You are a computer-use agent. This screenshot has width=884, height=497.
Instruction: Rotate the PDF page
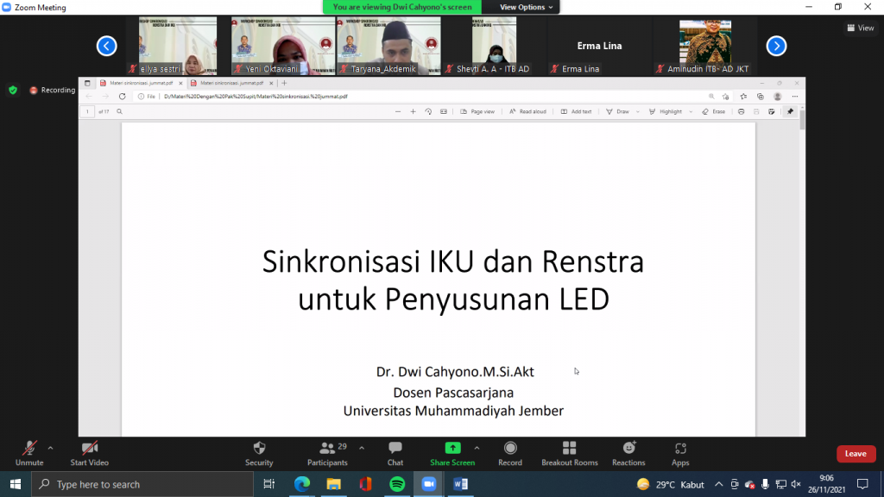428,111
